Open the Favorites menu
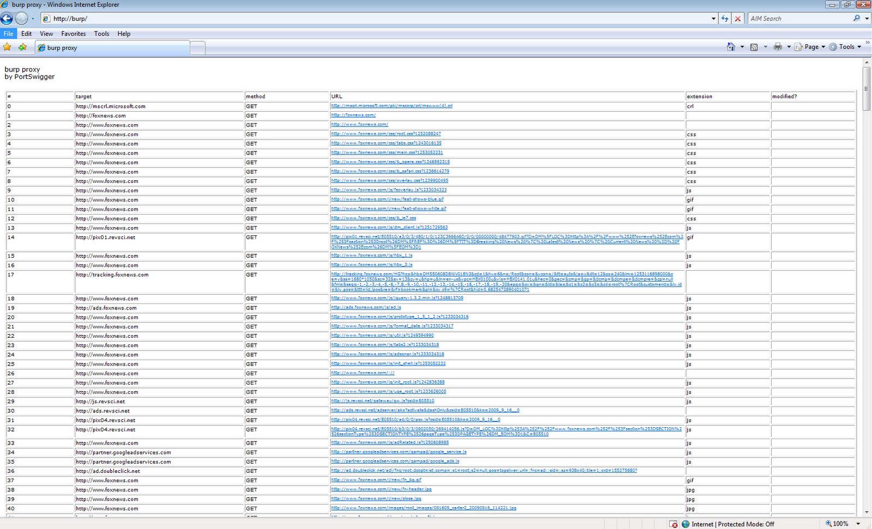The image size is (872, 529). coord(74,34)
